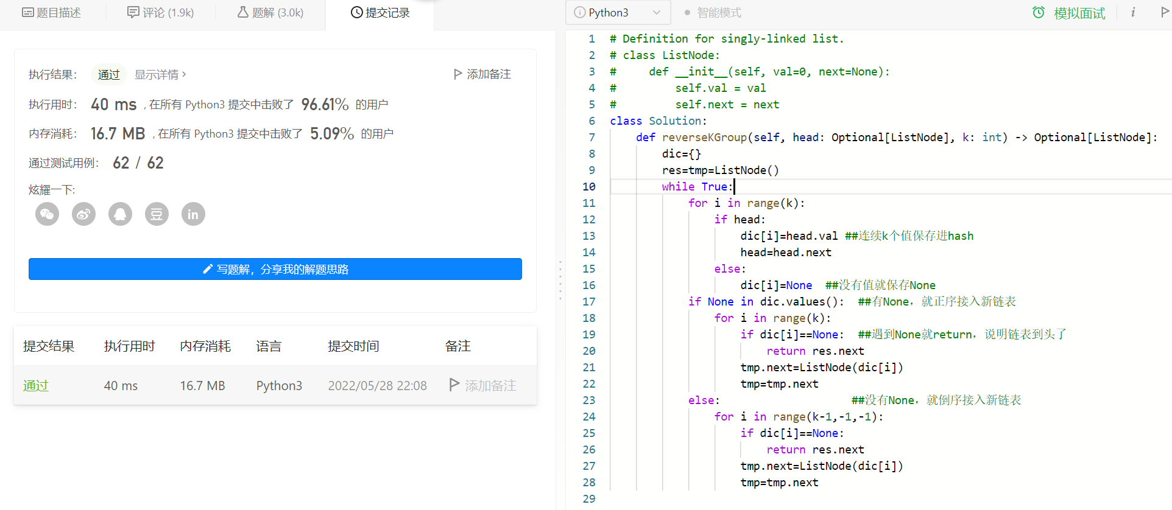Click 添加备注 beside the execution result
The width and height of the screenshot is (1172, 510).
pyautogui.click(x=482, y=74)
